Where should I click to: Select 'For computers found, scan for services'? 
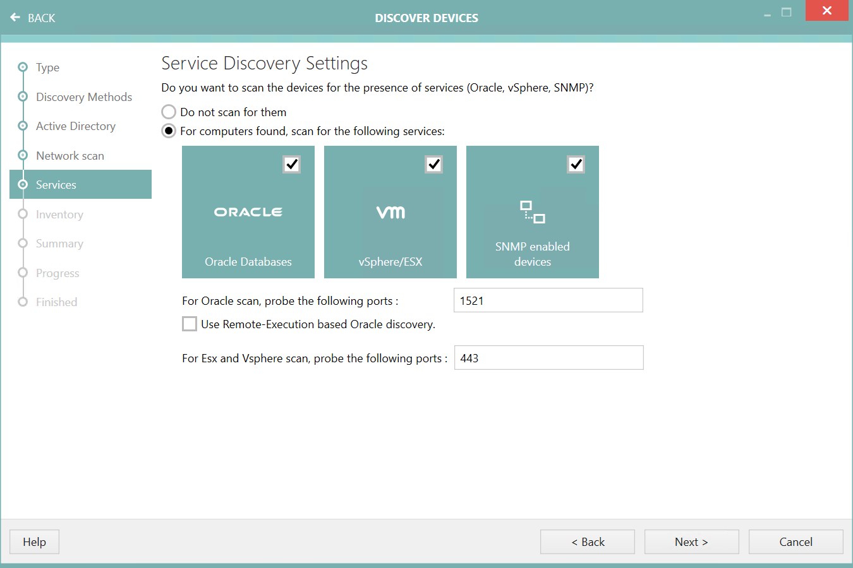(168, 131)
